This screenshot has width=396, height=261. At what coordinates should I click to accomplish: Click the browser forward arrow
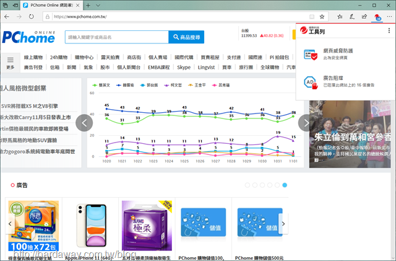coord(19,17)
